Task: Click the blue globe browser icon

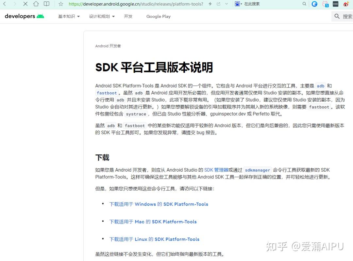Action: point(314,4)
